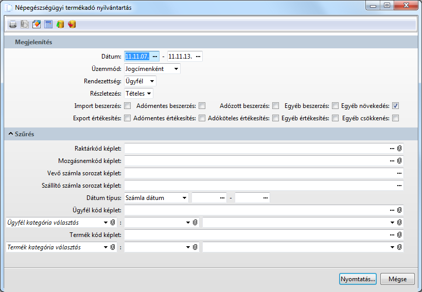This screenshot has height=292, width=422.
Task: Open the Ügyfél kategória választás combo box
Action: (x=58, y=223)
